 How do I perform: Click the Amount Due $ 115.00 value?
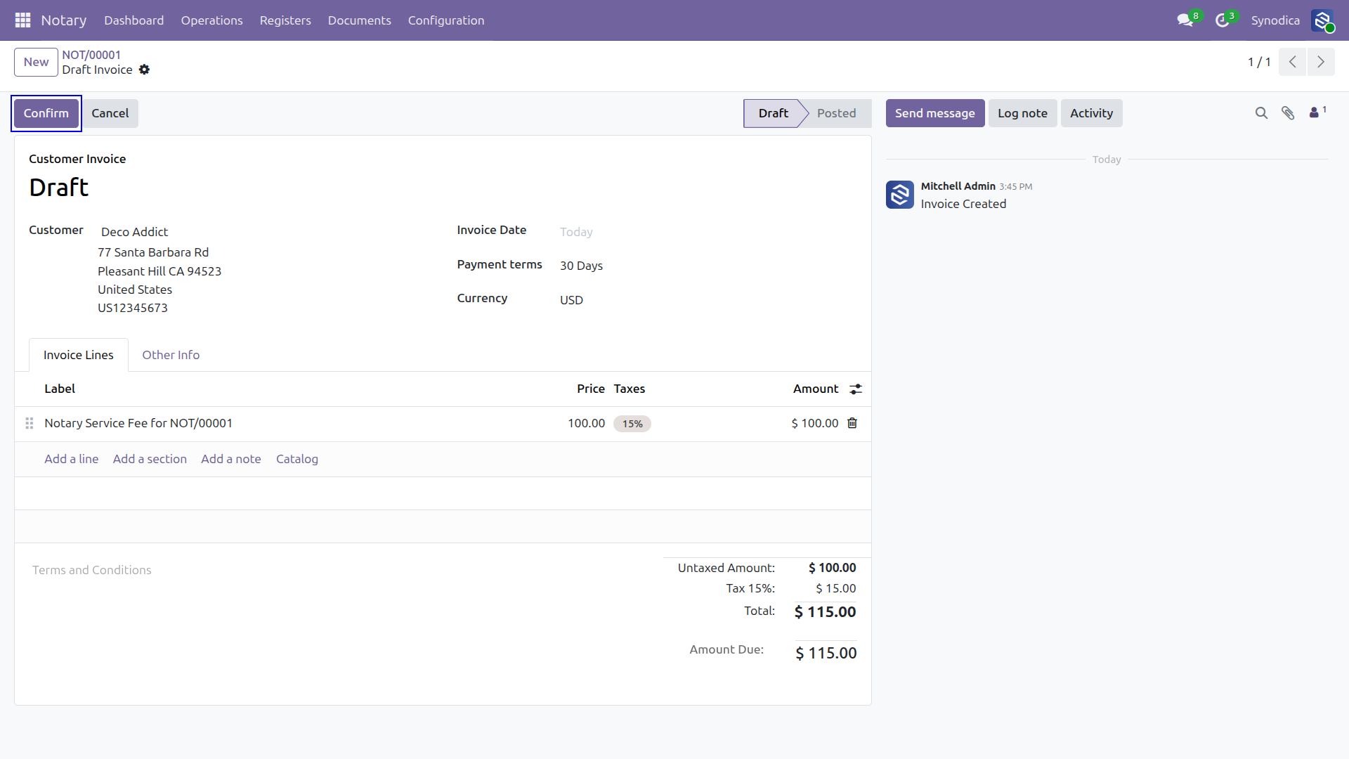pyautogui.click(x=826, y=654)
